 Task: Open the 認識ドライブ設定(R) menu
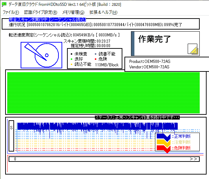coord(41,12)
